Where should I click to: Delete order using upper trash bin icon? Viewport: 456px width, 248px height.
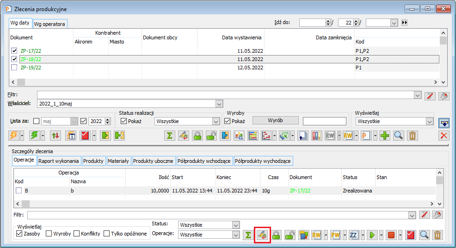pyautogui.click(x=413, y=136)
